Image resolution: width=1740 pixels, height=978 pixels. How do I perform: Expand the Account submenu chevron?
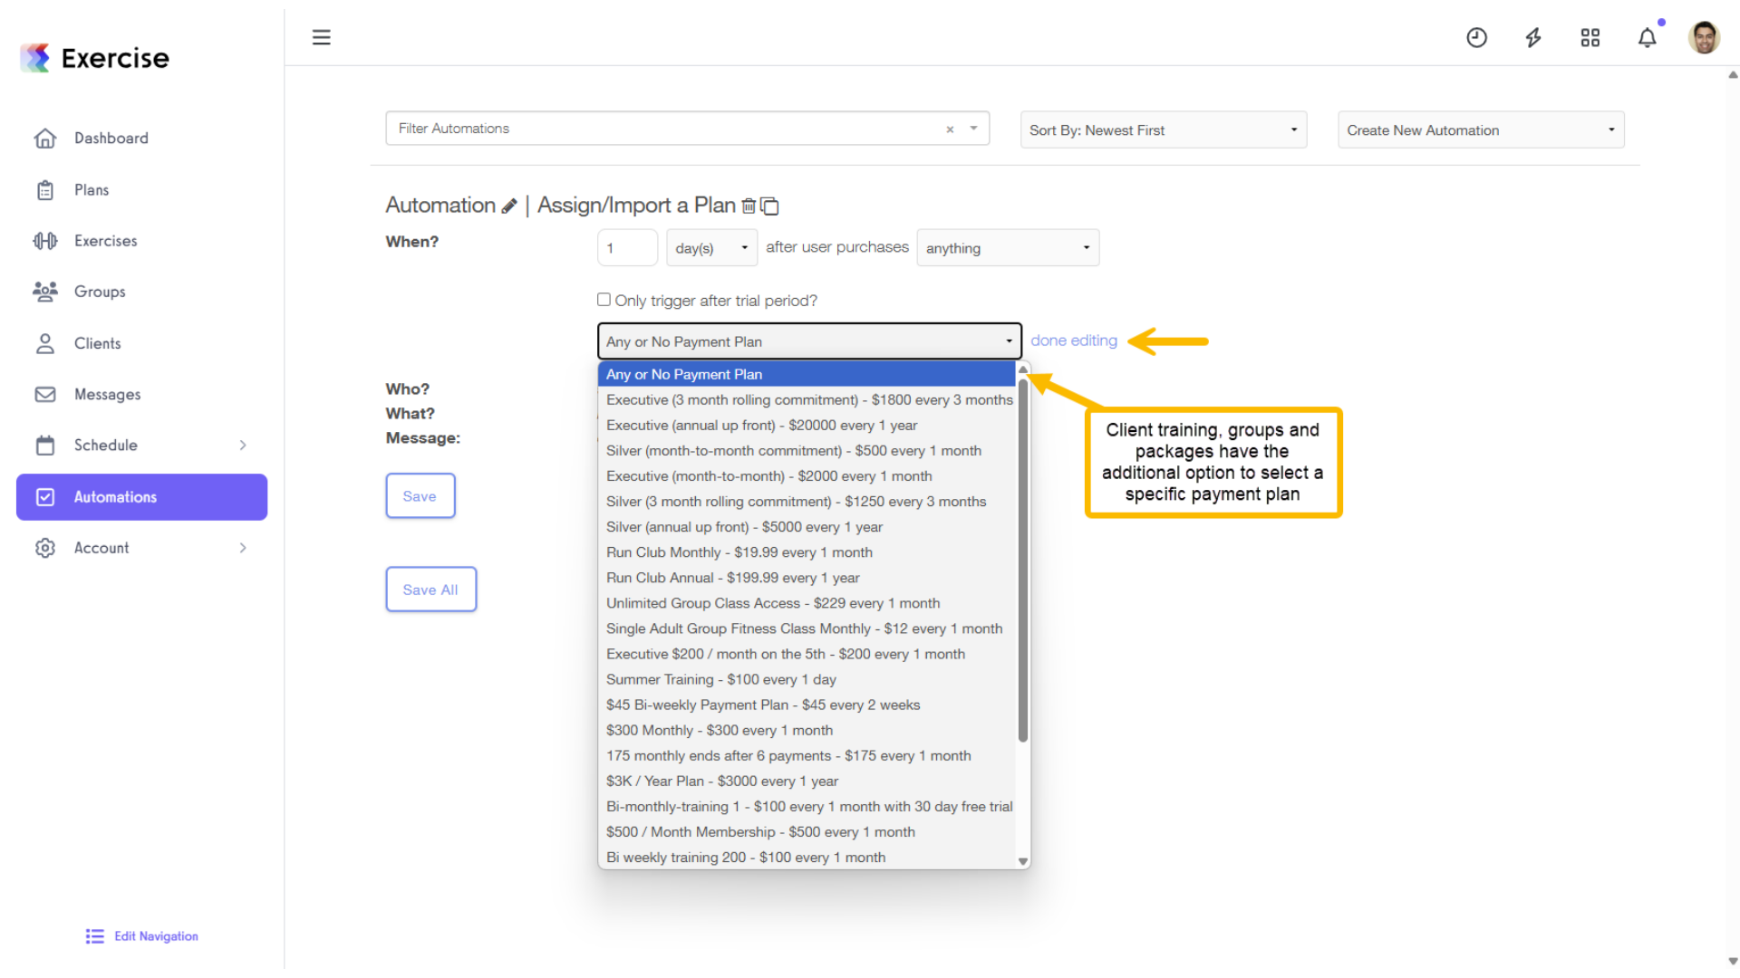coord(243,548)
